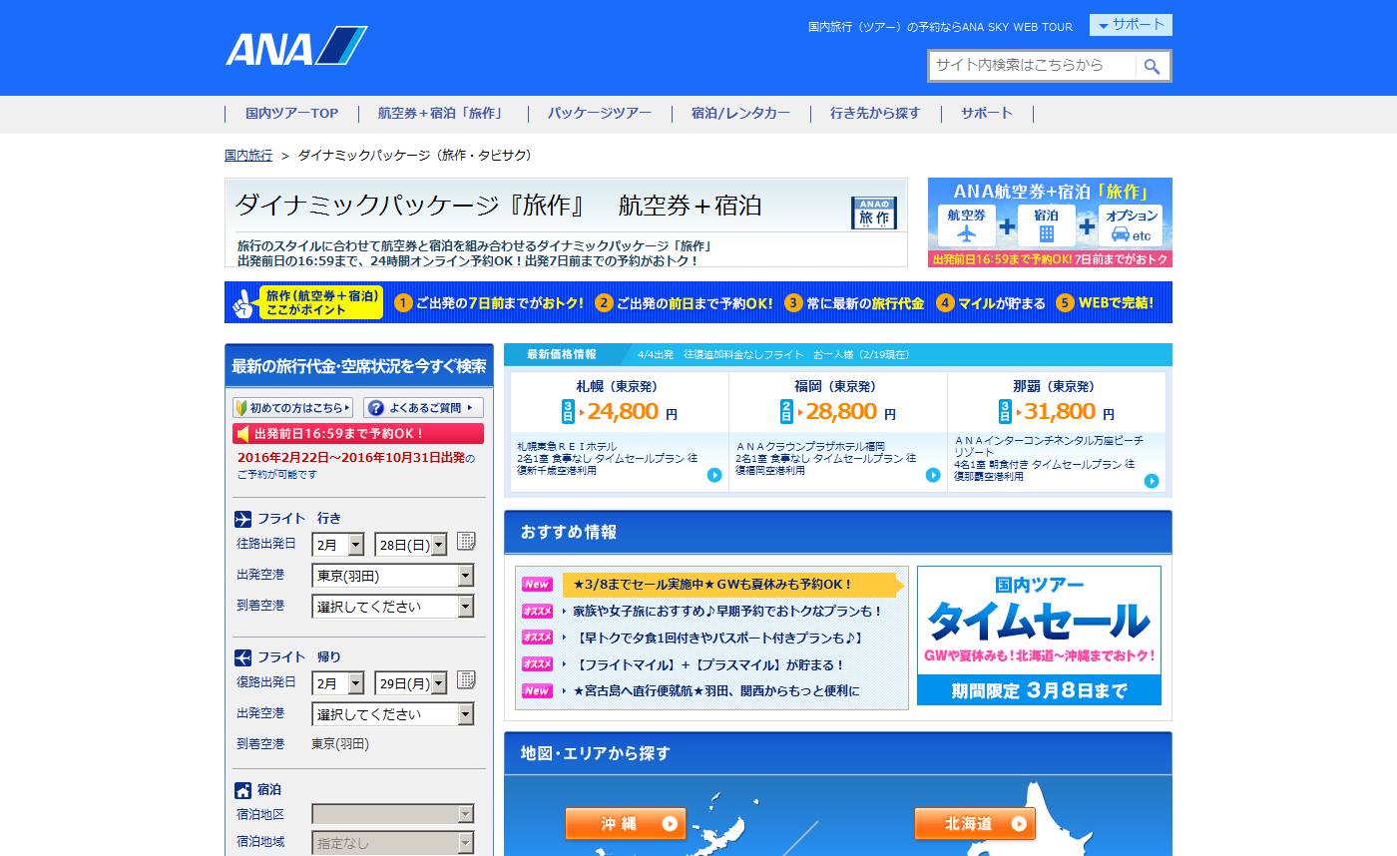The height and width of the screenshot is (856, 1397).
Task: Click the 3日 icon next to 24,800円
Action: coord(568,411)
